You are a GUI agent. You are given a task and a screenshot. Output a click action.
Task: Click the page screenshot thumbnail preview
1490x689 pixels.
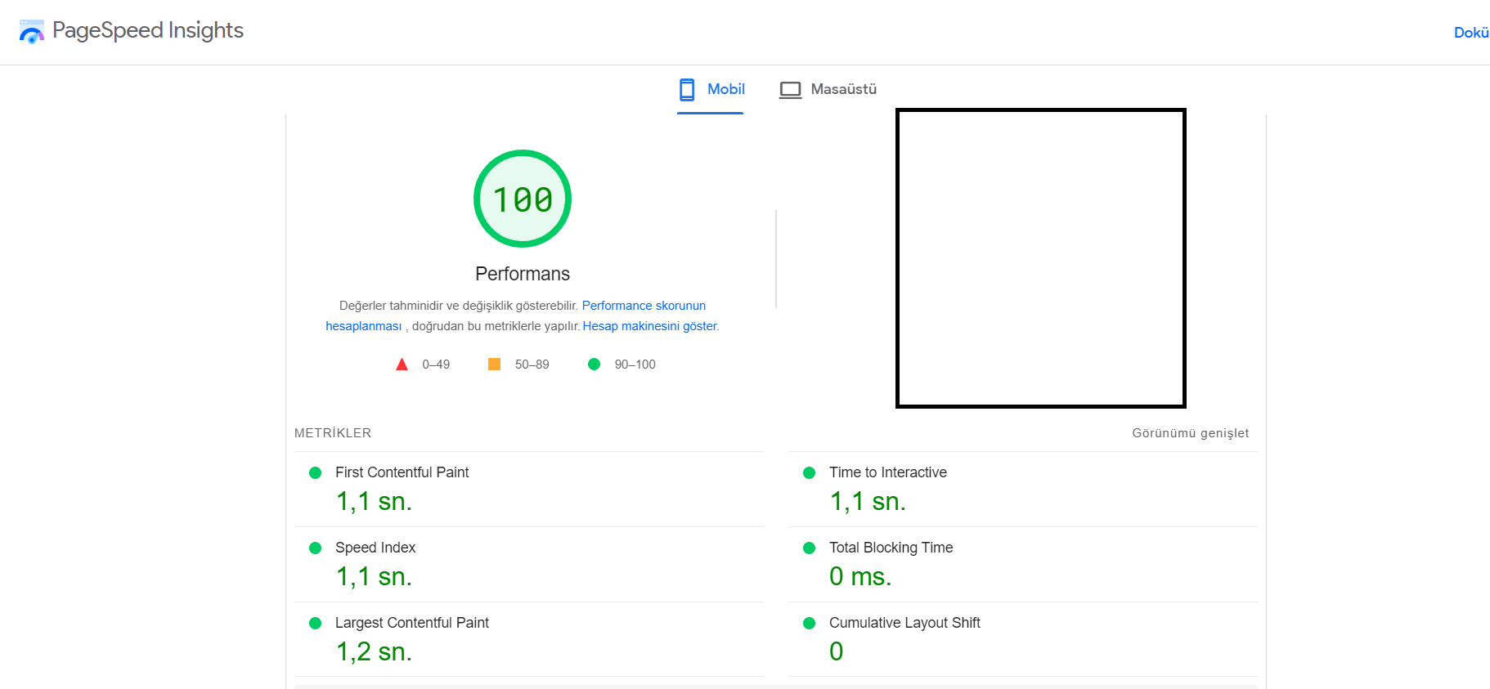click(1041, 258)
